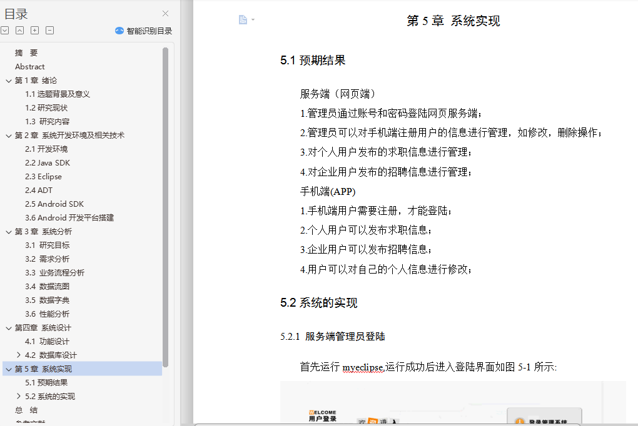Collapse 第四章 系统设计 chevron
Viewport: 638px width, 426px height.
point(9,329)
